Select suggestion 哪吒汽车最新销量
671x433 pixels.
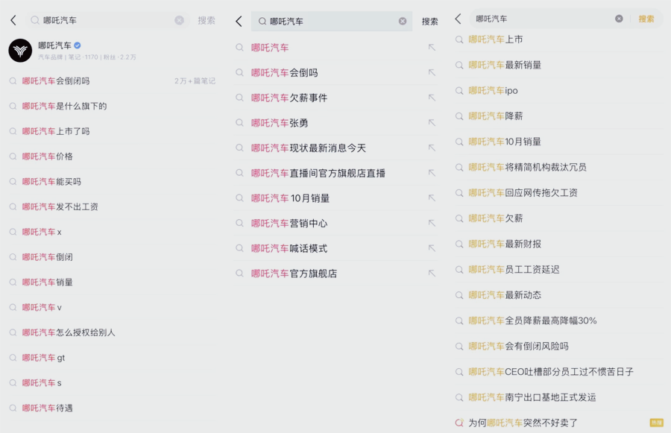click(505, 65)
